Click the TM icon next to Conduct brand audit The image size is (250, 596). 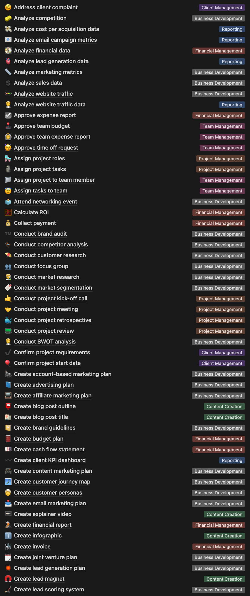[8, 234]
